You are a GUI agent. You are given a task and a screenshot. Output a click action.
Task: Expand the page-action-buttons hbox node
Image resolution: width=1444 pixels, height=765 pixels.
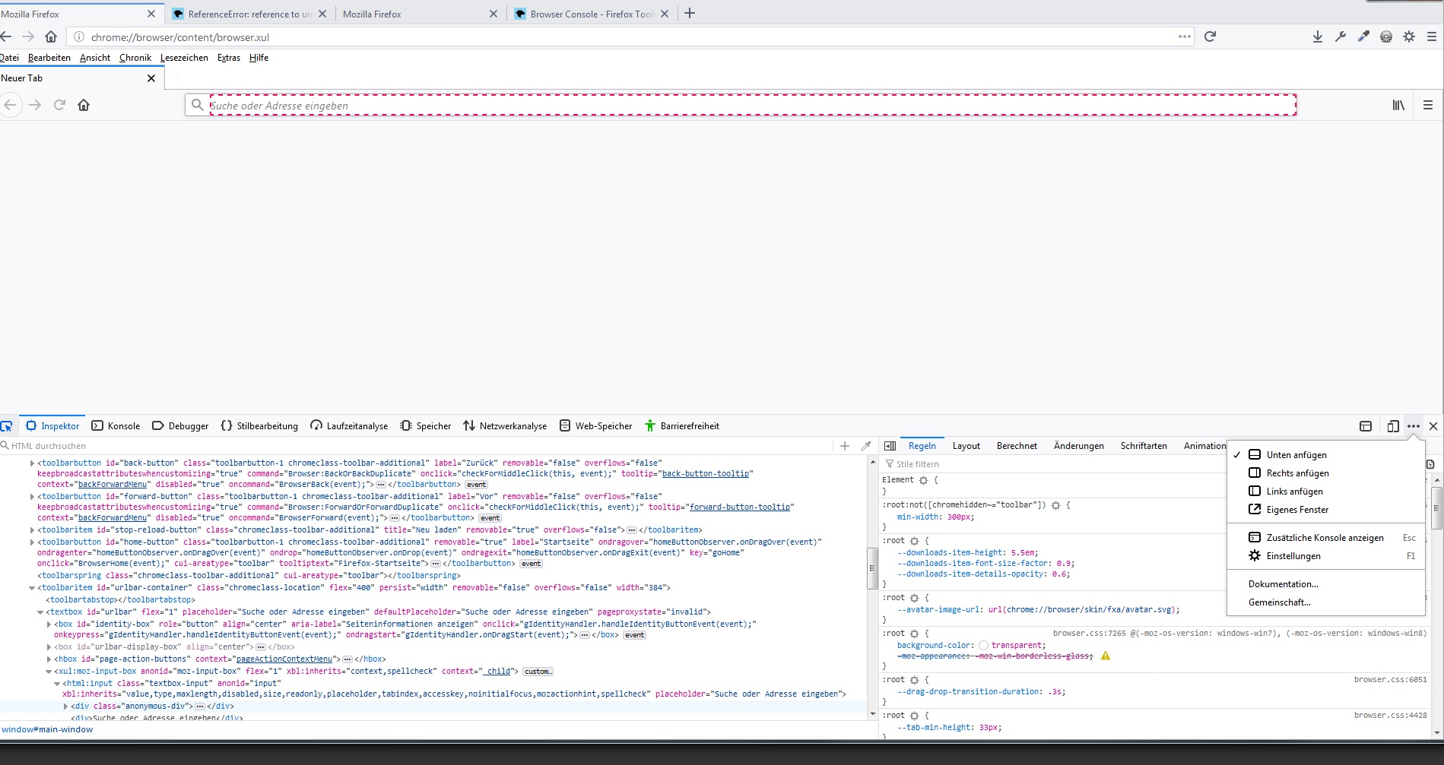[x=49, y=659]
